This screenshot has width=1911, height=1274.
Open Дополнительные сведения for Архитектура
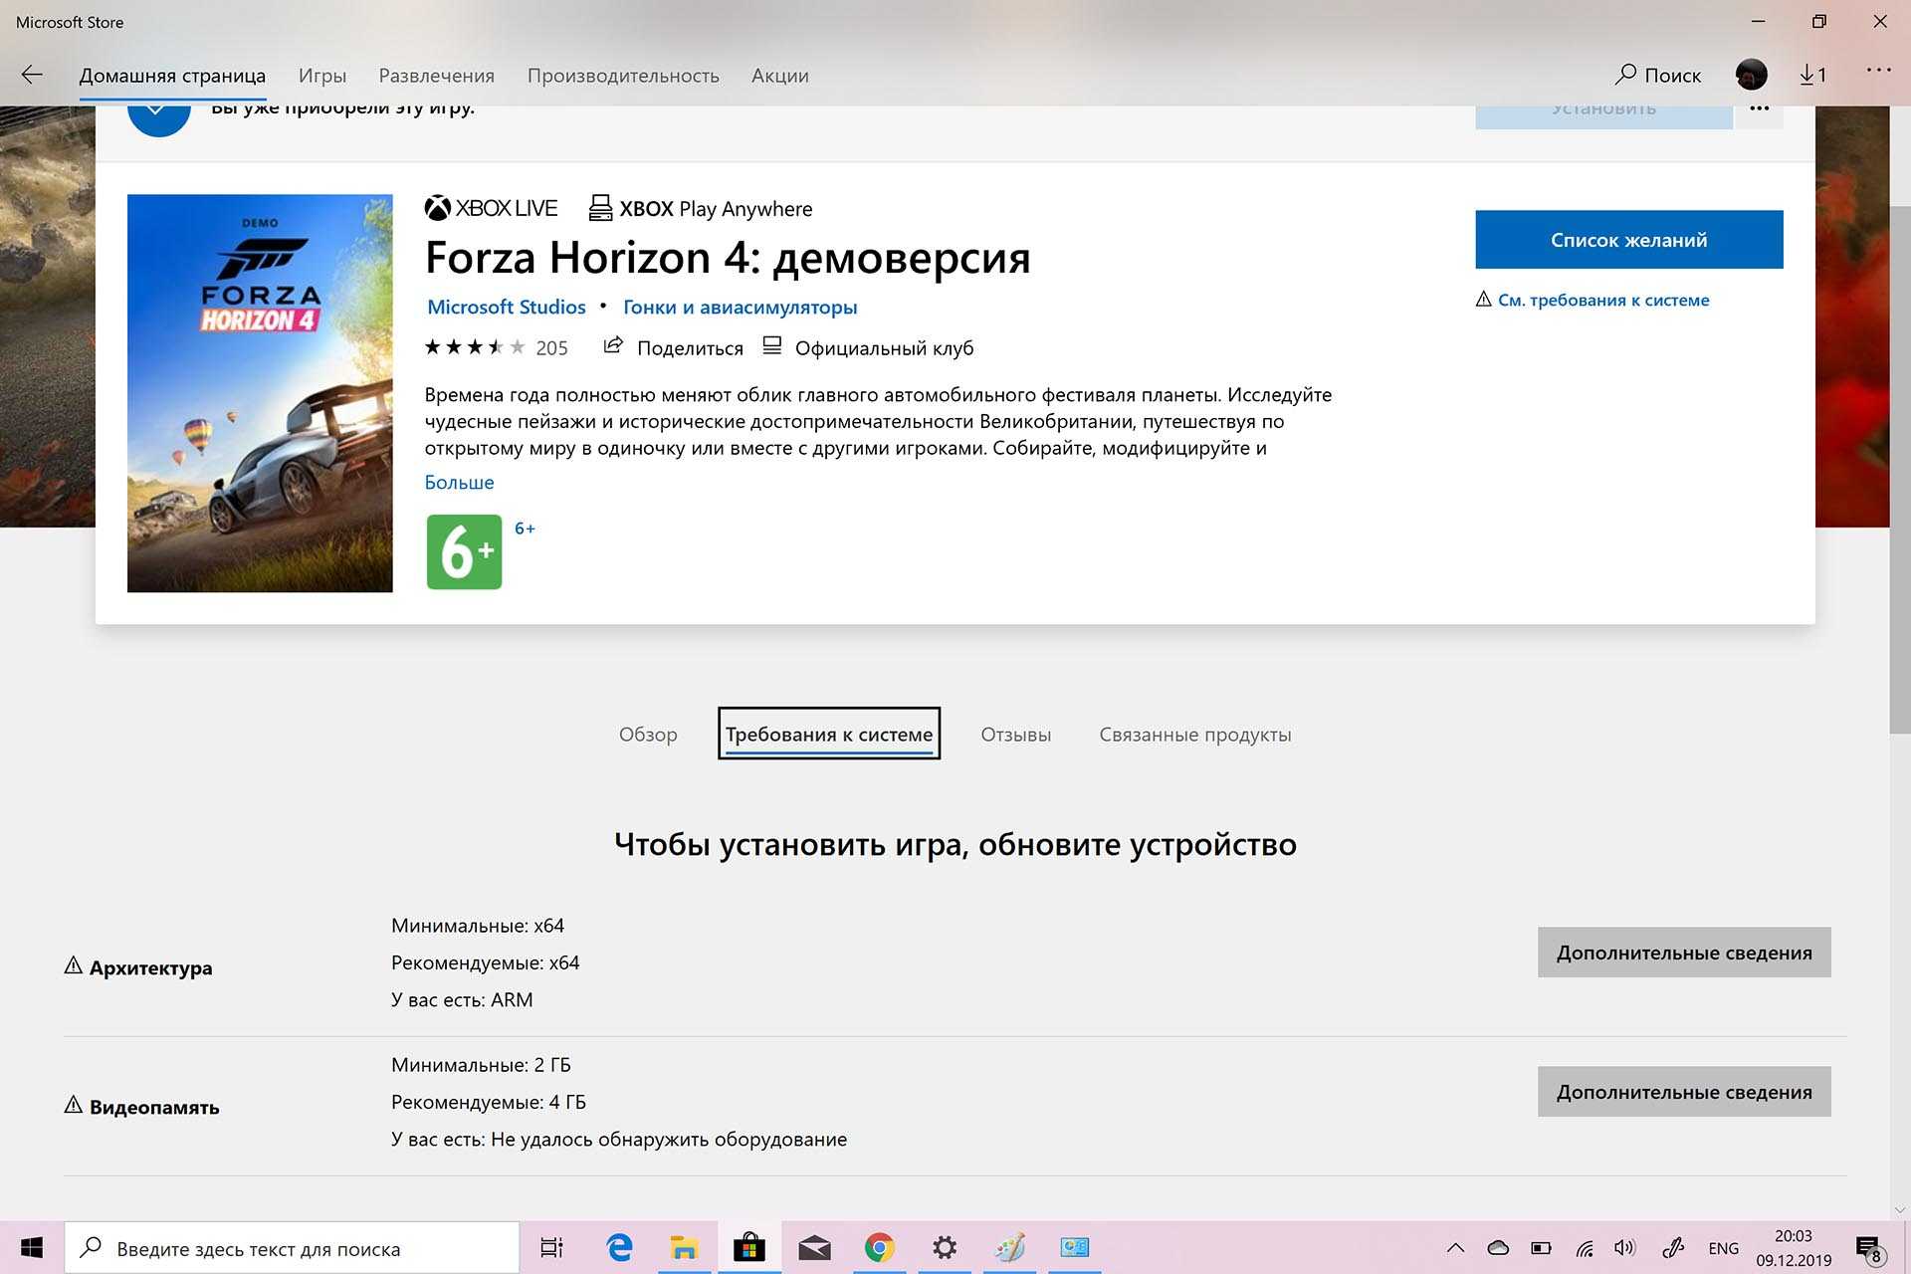pyautogui.click(x=1683, y=953)
